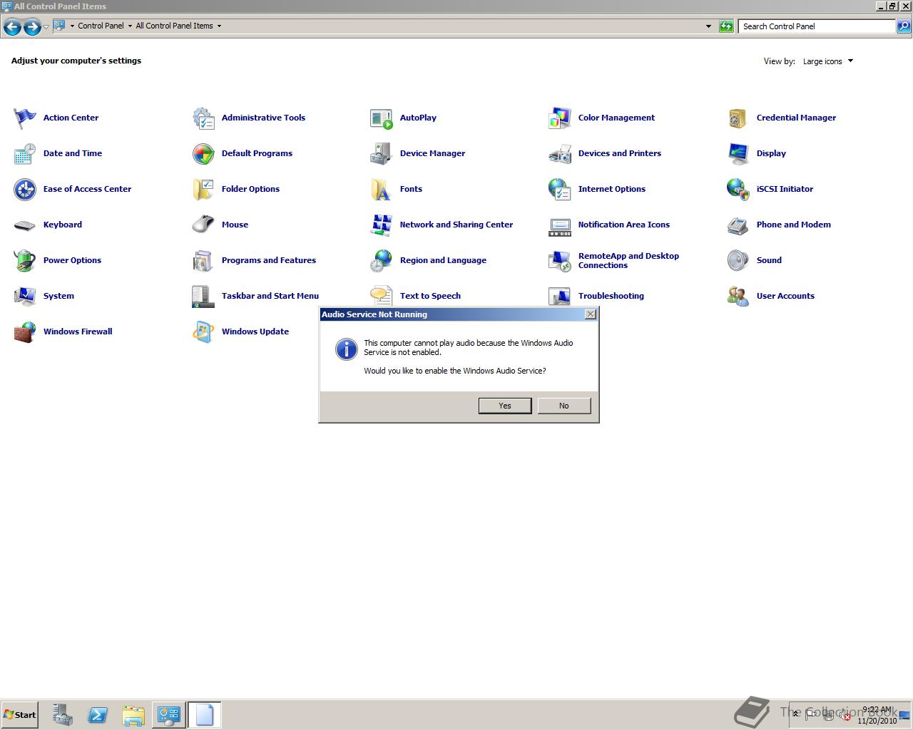The width and height of the screenshot is (913, 730).
Task: Click Yes to enable Windows Audio Service
Action: (x=505, y=406)
